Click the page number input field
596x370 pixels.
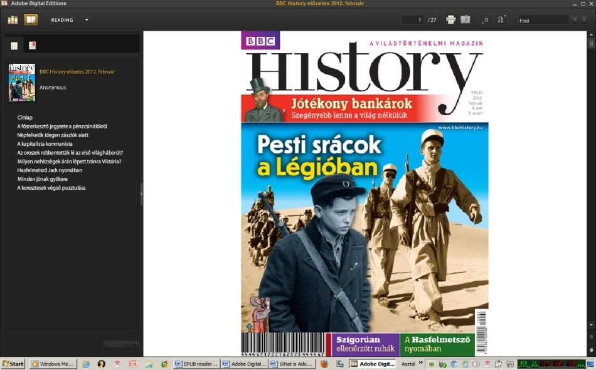[412, 20]
